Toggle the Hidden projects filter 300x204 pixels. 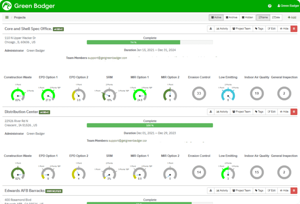pos(247,17)
